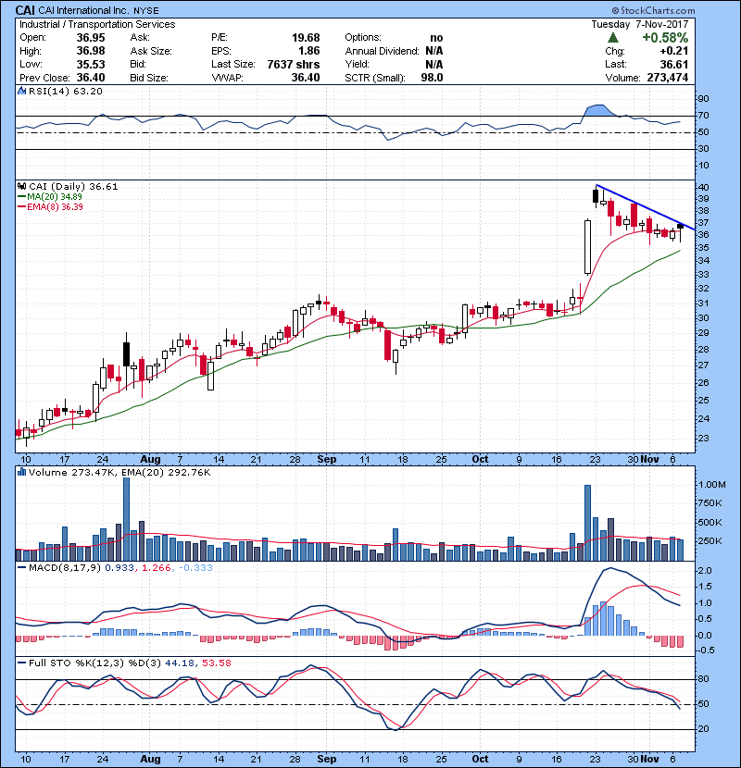Viewport: 741px width, 768px height.
Task: Click the RSI 70 level axis label
Action: coord(703,116)
